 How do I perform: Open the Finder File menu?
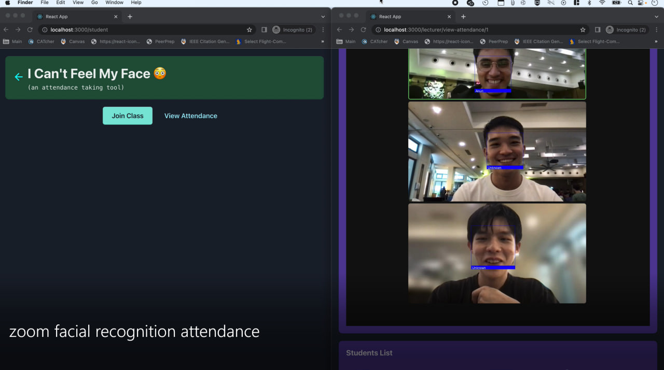point(45,3)
